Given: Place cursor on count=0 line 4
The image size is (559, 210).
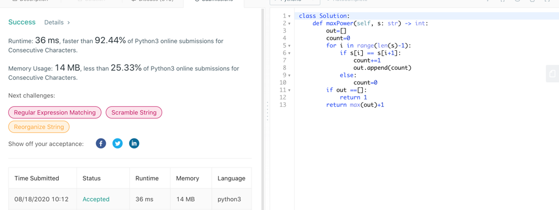Looking at the screenshot, I should point(338,38).
